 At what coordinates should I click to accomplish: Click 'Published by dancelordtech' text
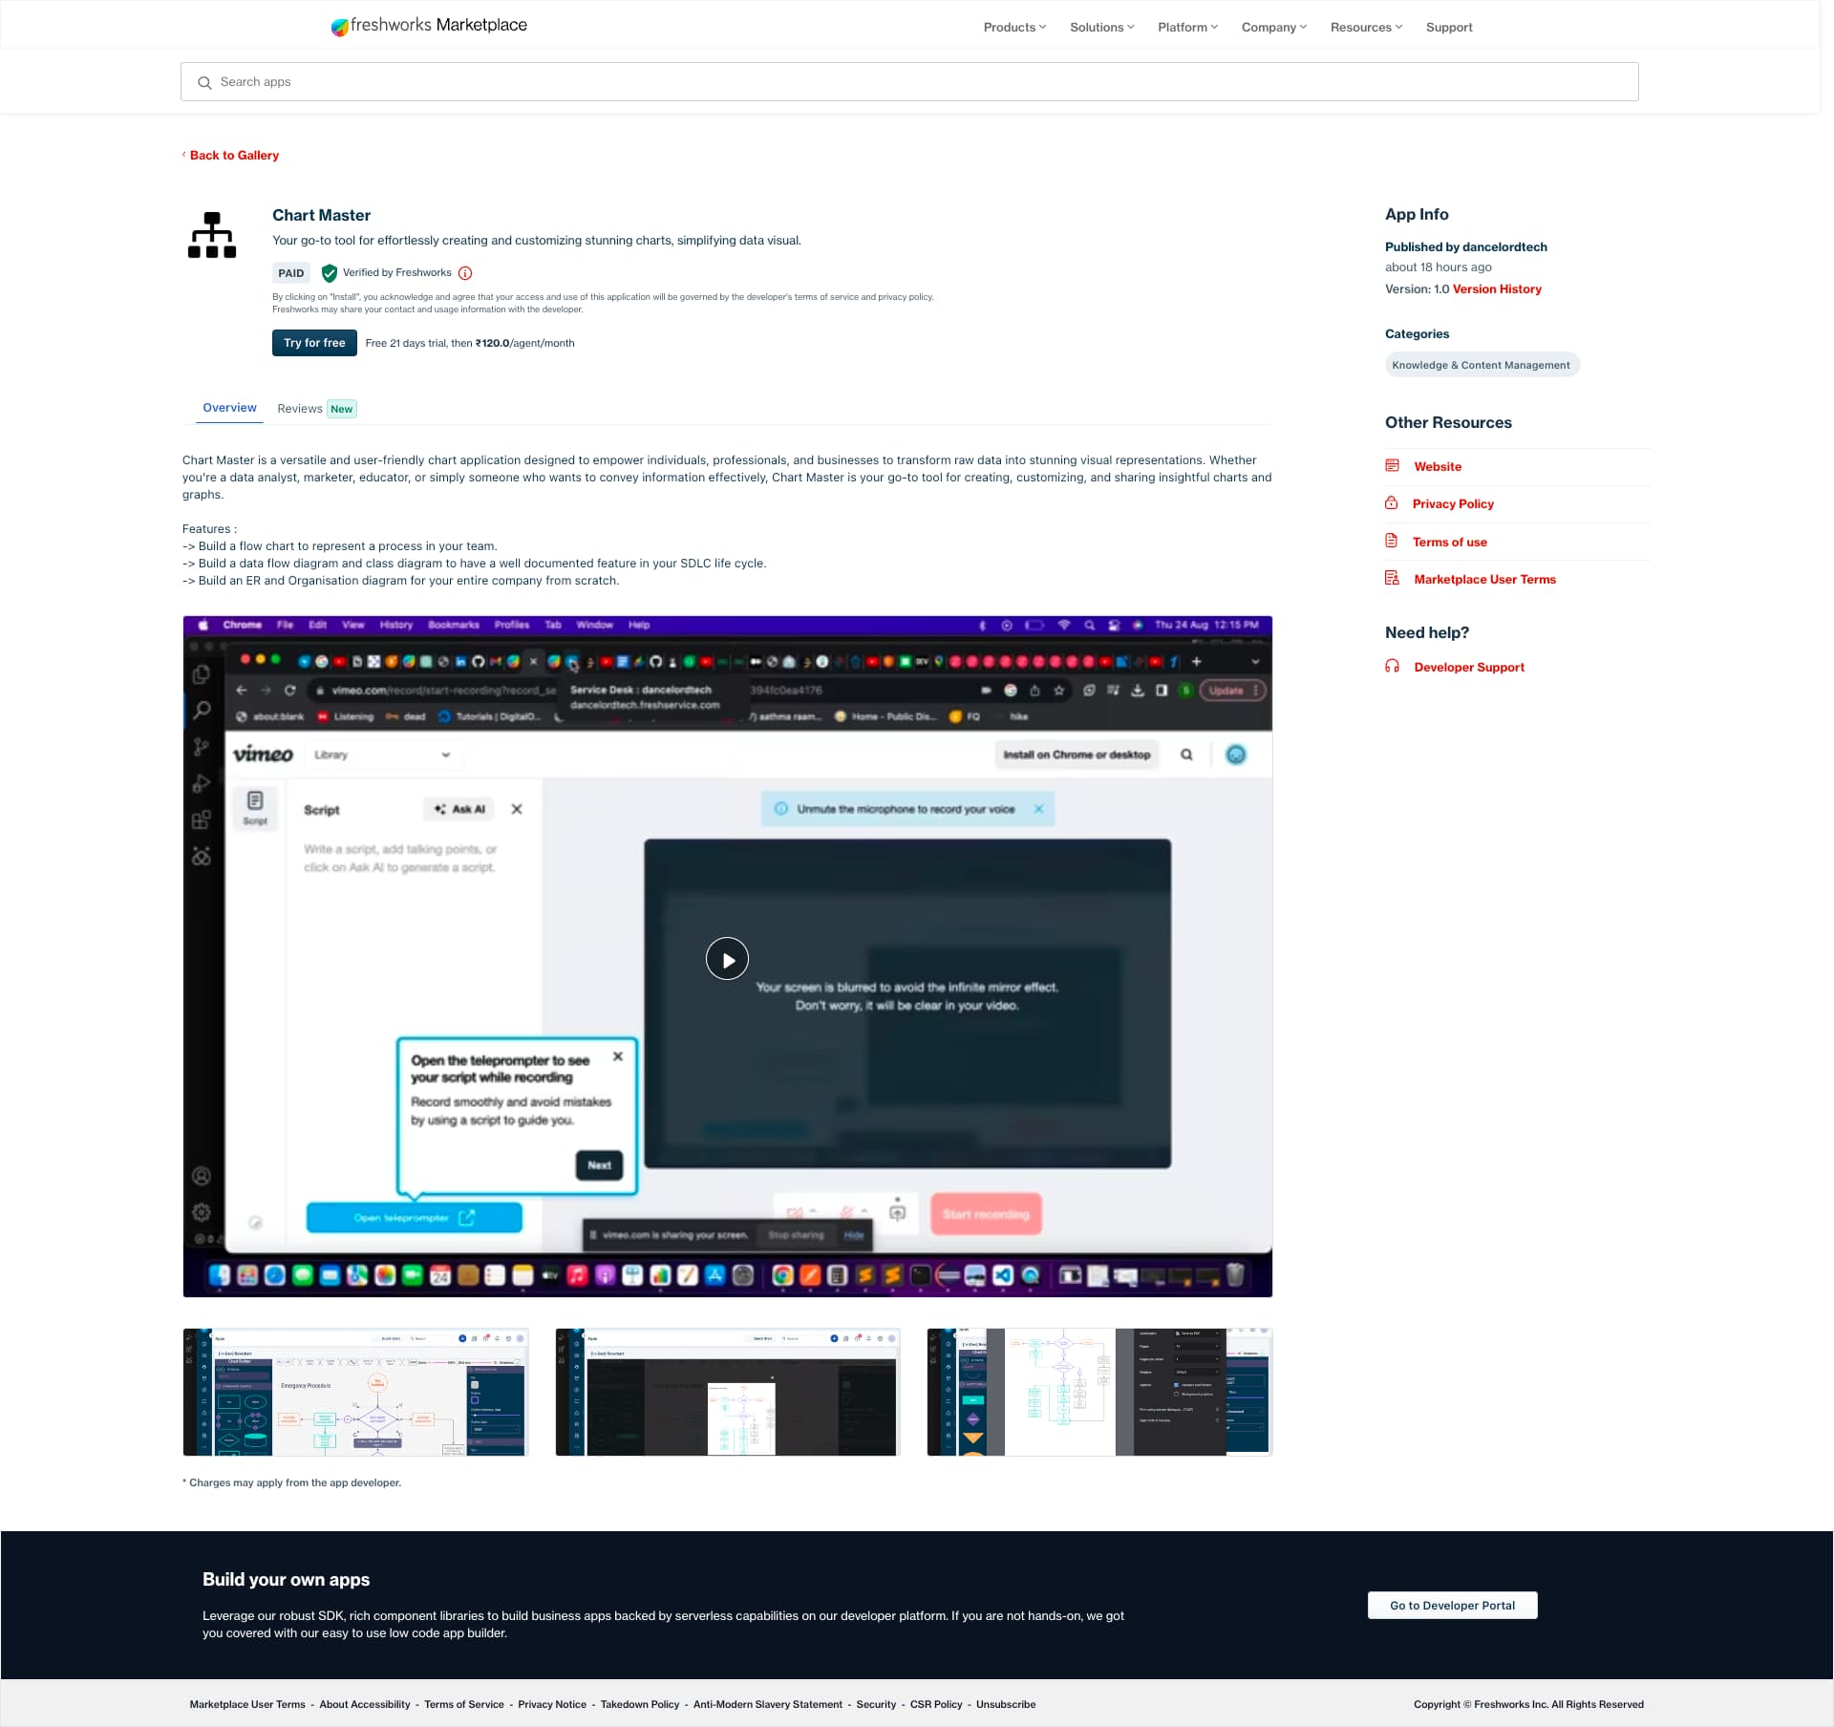pos(1466,246)
